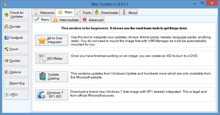Click the Donate padlock icon
220x115 pixels.
7,26
